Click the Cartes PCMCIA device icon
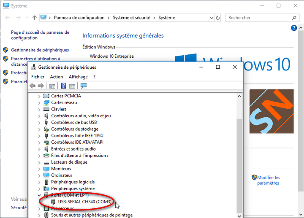304x218 pixels. (46, 96)
